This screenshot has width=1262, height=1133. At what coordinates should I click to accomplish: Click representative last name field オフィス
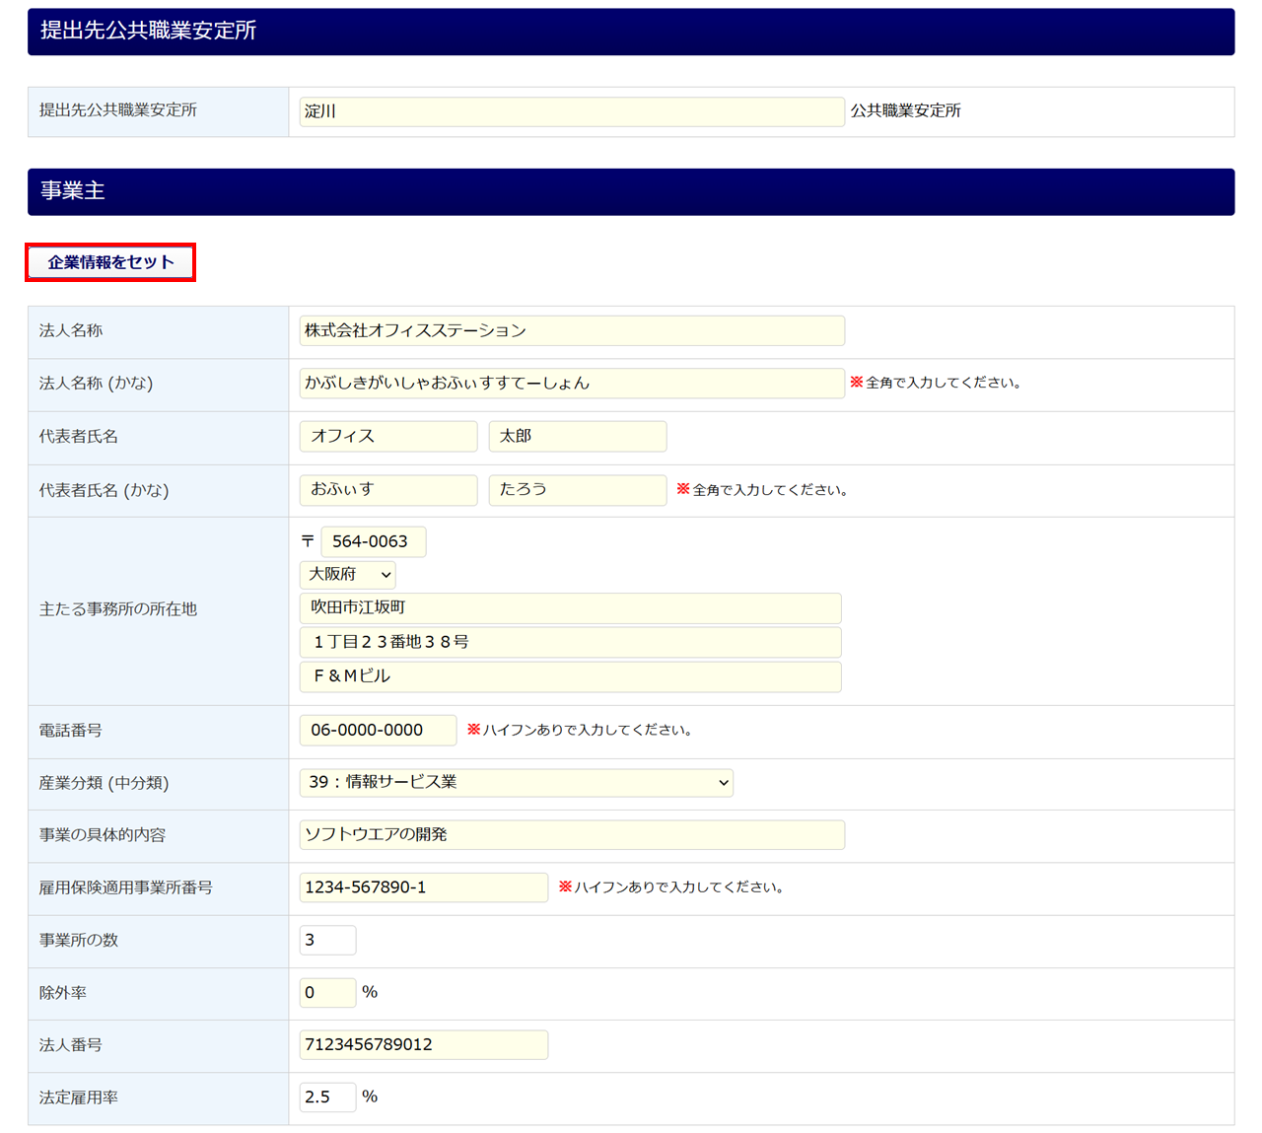click(388, 436)
